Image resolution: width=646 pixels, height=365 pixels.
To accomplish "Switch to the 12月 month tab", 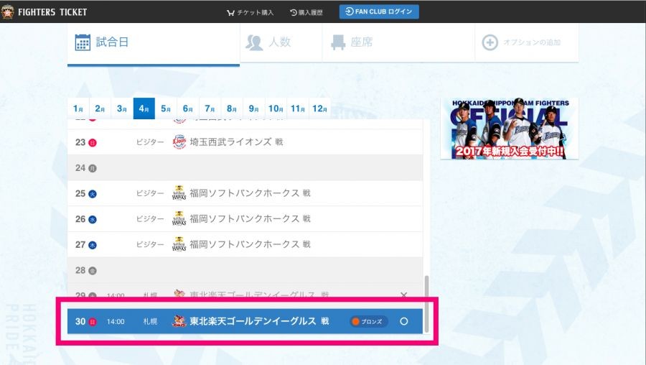I will [x=319, y=108].
